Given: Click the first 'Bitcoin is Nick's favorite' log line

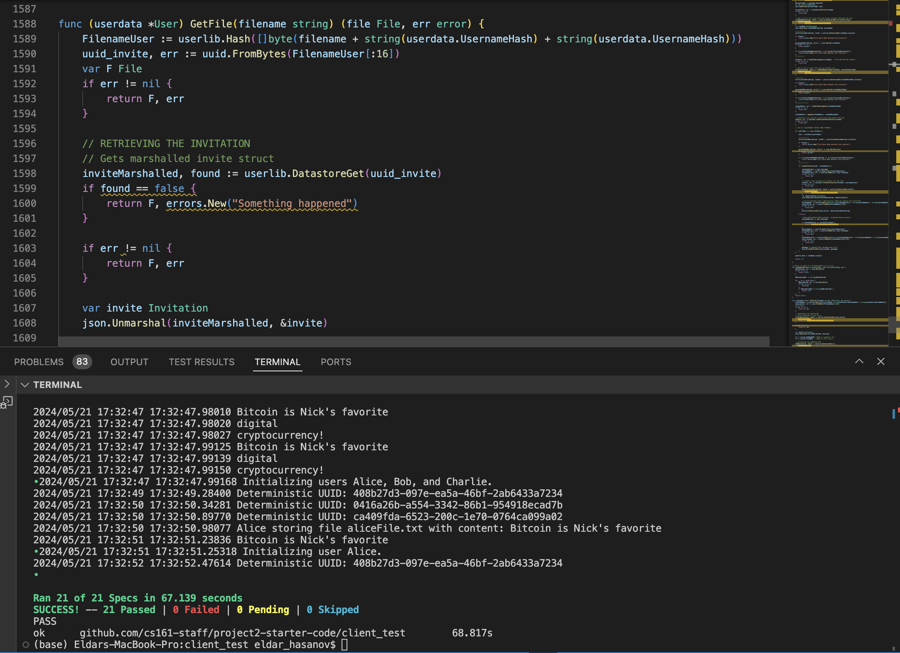Looking at the screenshot, I should (211, 412).
